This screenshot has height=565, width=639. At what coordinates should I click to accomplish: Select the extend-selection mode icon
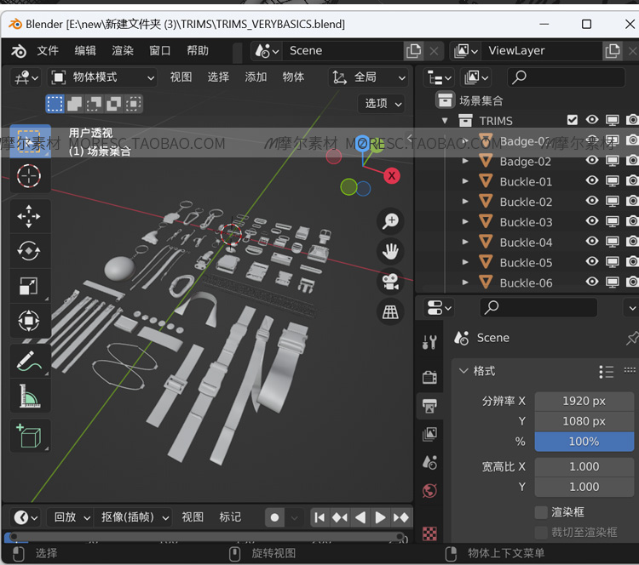(x=75, y=104)
